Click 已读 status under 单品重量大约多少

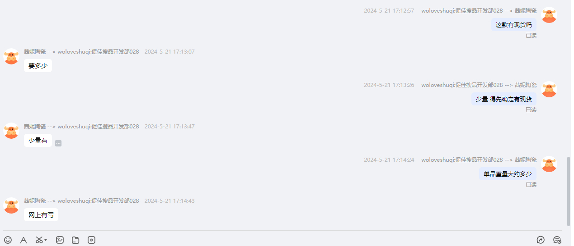point(531,185)
